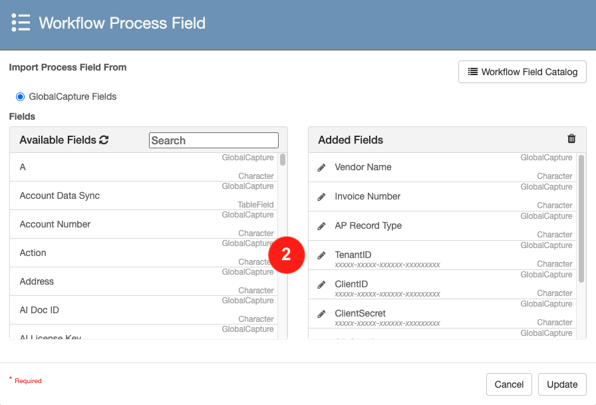Select "Account Data Sync" available field

coord(144,196)
